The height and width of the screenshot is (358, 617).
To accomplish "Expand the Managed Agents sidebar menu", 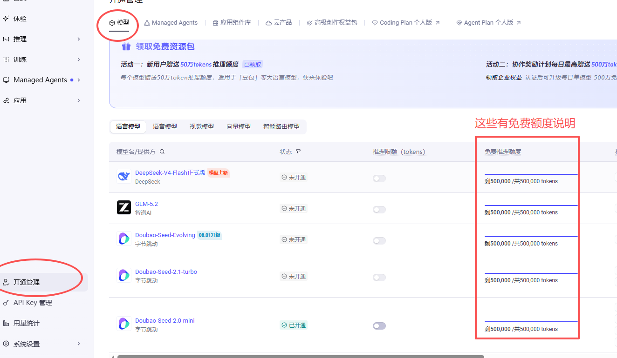I will 79,80.
